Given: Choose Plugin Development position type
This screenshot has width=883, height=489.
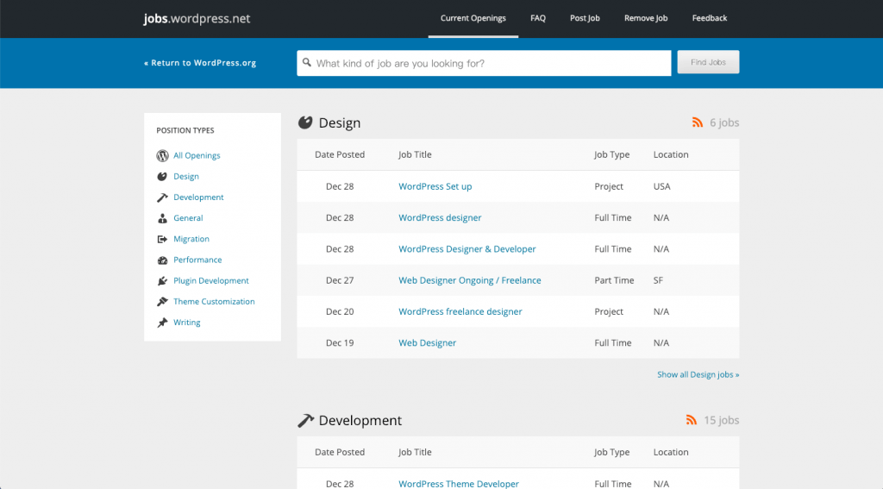Looking at the screenshot, I should pos(210,280).
